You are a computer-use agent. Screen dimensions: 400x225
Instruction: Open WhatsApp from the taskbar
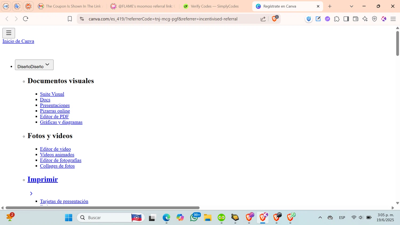pos(194,218)
